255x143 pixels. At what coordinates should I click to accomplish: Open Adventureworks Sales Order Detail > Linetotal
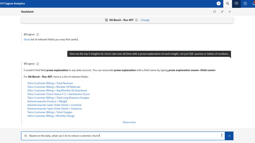(54, 105)
